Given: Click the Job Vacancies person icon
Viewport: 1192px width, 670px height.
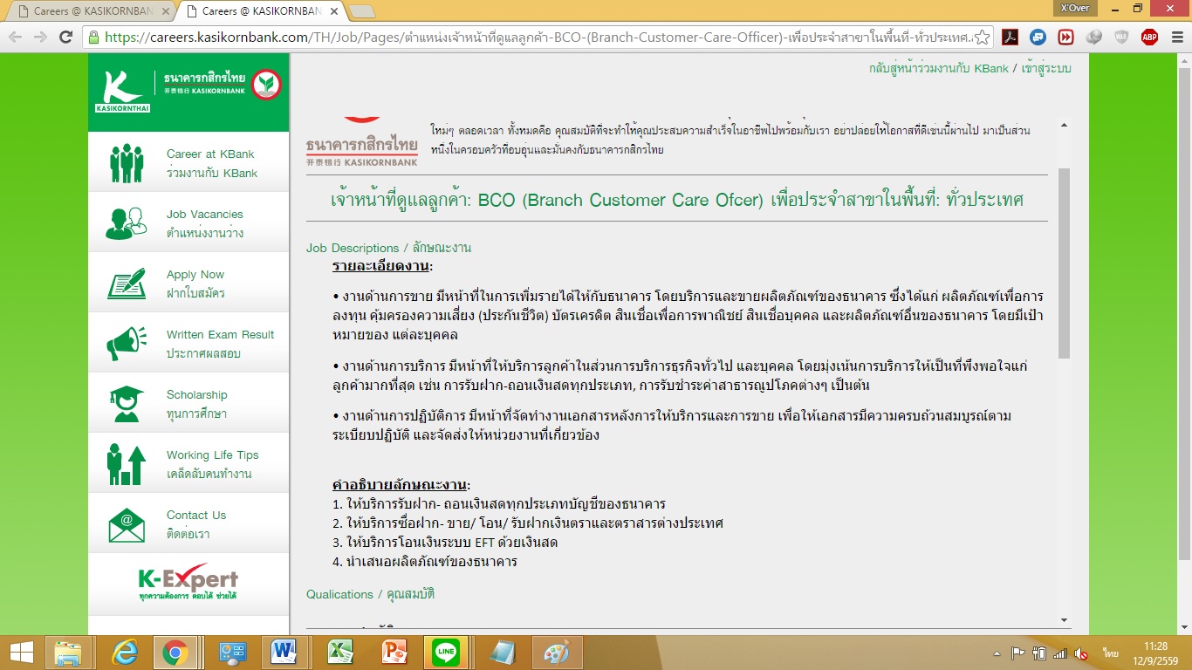Looking at the screenshot, I should 127,223.
